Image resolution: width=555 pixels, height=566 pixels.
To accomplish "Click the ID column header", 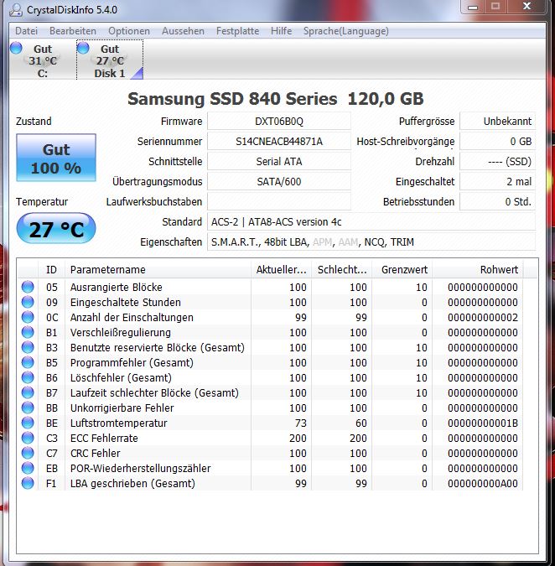I will pos(51,270).
